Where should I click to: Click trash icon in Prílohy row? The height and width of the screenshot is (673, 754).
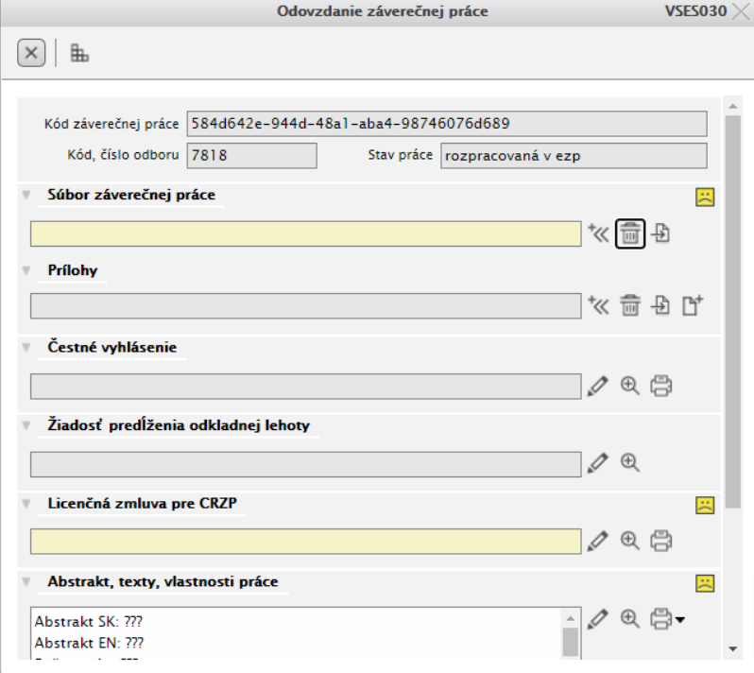[x=630, y=305]
